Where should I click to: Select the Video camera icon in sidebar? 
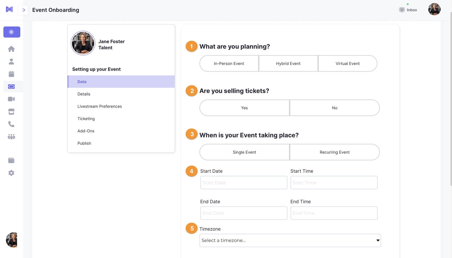(11, 99)
